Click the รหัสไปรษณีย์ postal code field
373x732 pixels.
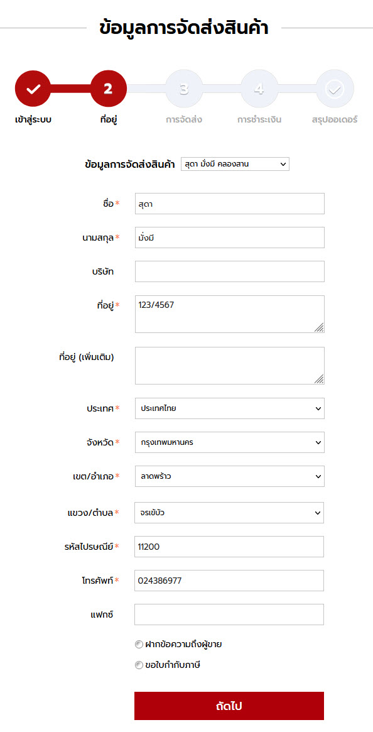coord(229,547)
